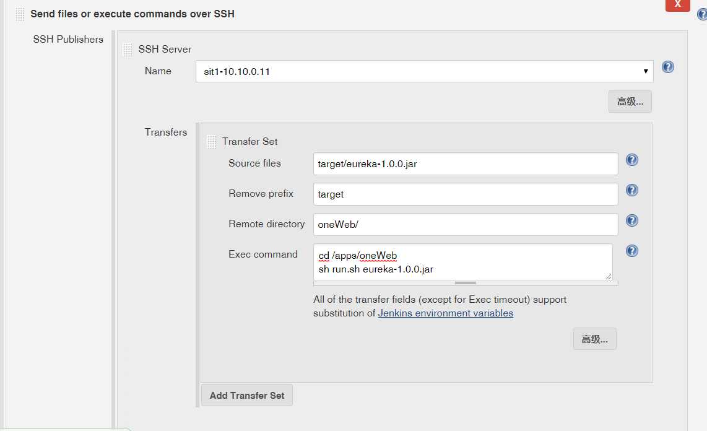The height and width of the screenshot is (431, 707).
Task: Click the Source files input field
Action: coord(466,164)
